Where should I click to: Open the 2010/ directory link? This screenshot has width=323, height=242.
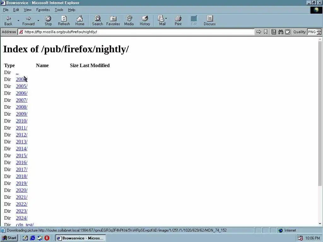click(x=22, y=121)
